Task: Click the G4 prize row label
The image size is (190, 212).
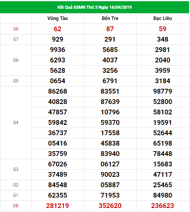Action: 16,122
